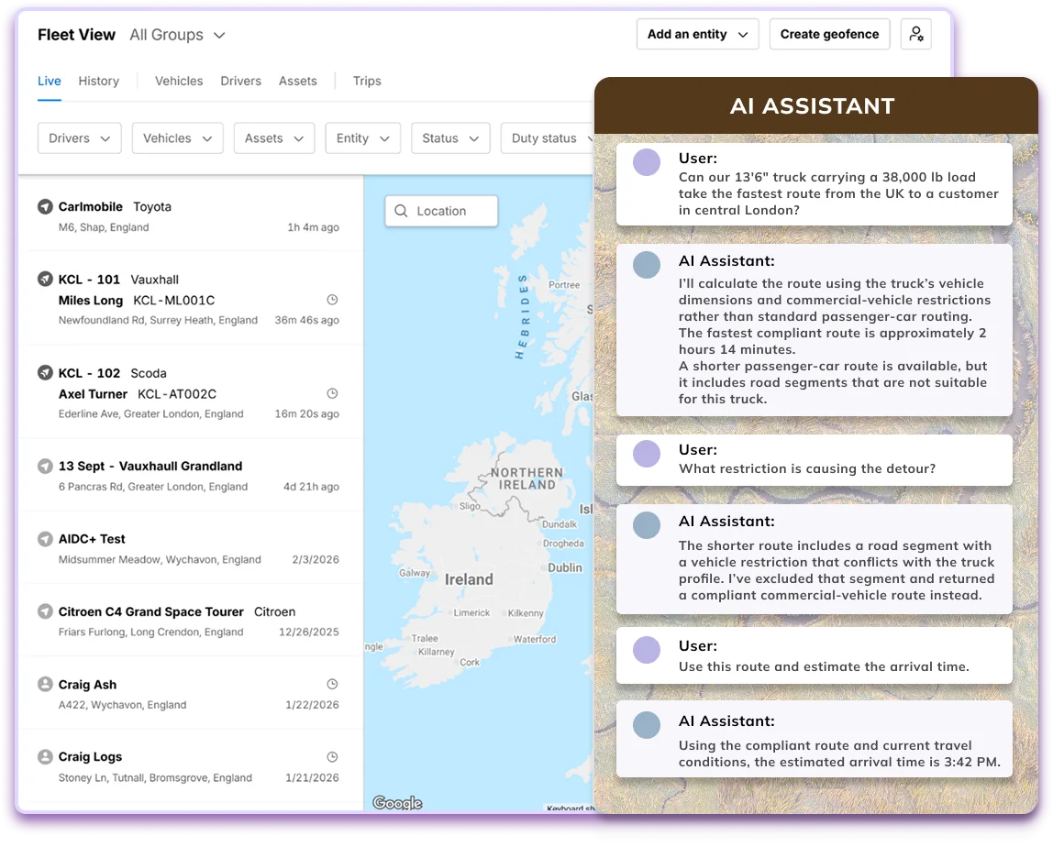
Task: Click the 'What restriction is causing the detour?' message
Action: pyautogui.click(x=814, y=460)
